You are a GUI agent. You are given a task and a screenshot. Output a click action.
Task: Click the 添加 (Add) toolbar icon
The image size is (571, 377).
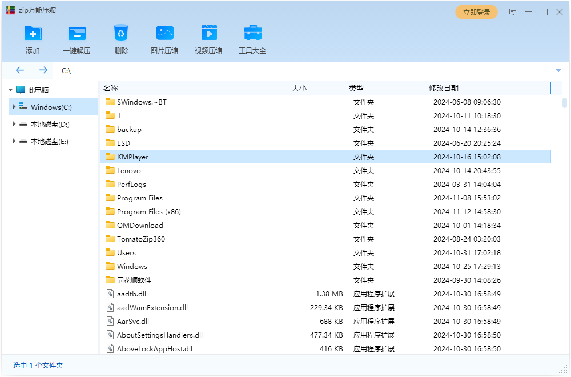33,33
